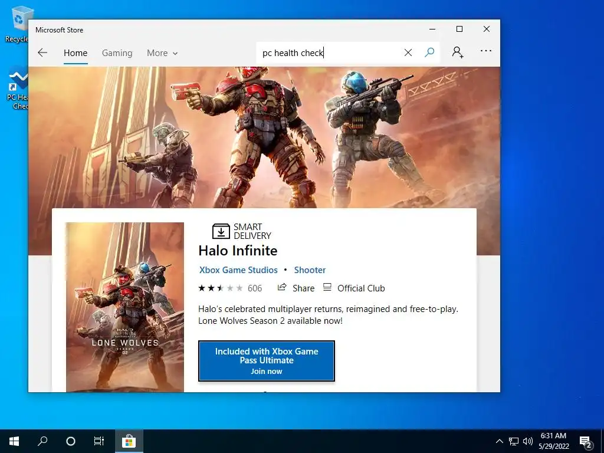Screen dimensions: 604x453
Task: Select the PC Health Check desktop shortcut
Action: coord(17,90)
